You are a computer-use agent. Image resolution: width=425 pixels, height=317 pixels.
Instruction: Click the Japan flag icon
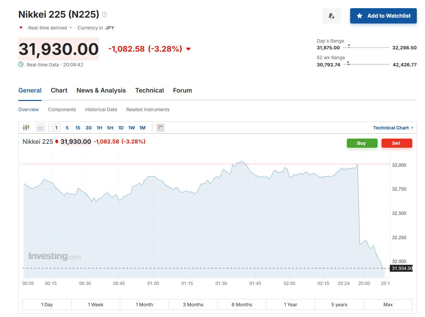click(x=21, y=28)
